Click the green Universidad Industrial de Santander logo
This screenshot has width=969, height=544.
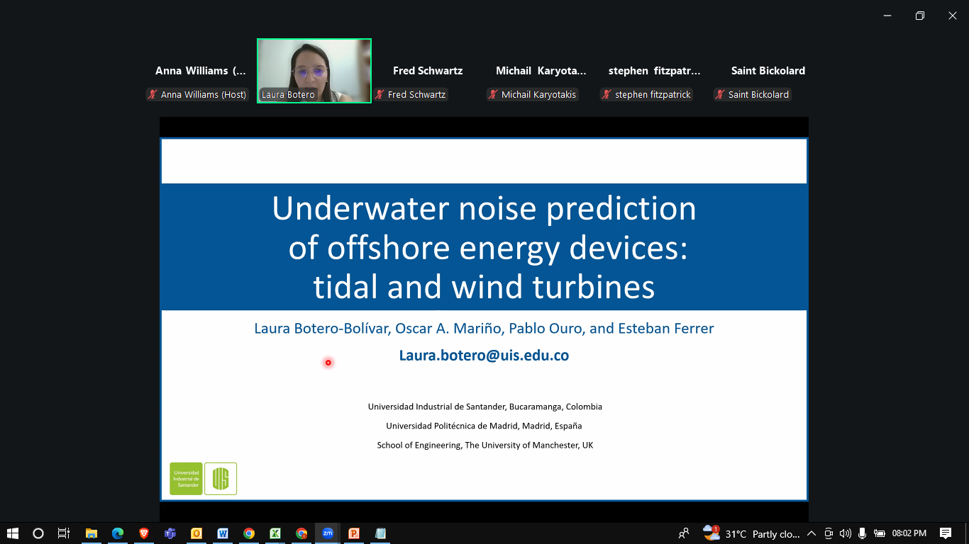click(x=186, y=479)
